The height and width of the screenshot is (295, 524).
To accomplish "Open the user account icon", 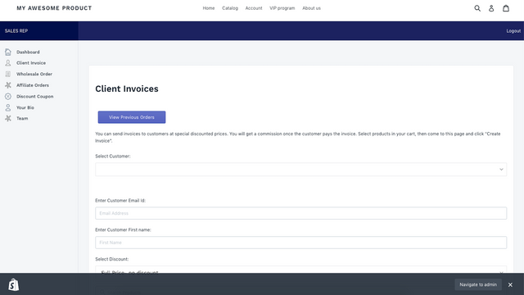I will point(491,8).
